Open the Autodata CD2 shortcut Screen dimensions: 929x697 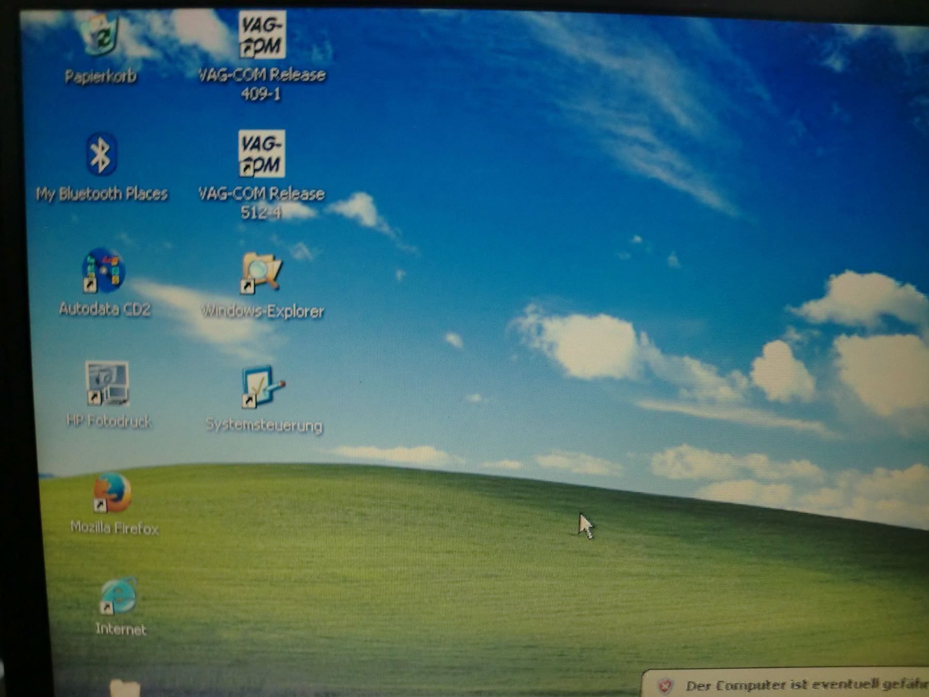click(x=103, y=270)
